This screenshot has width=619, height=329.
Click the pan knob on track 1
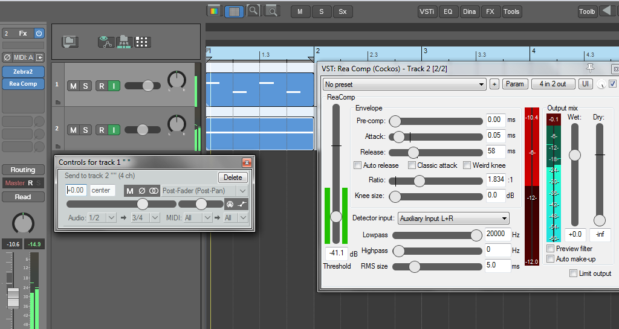coord(177,80)
